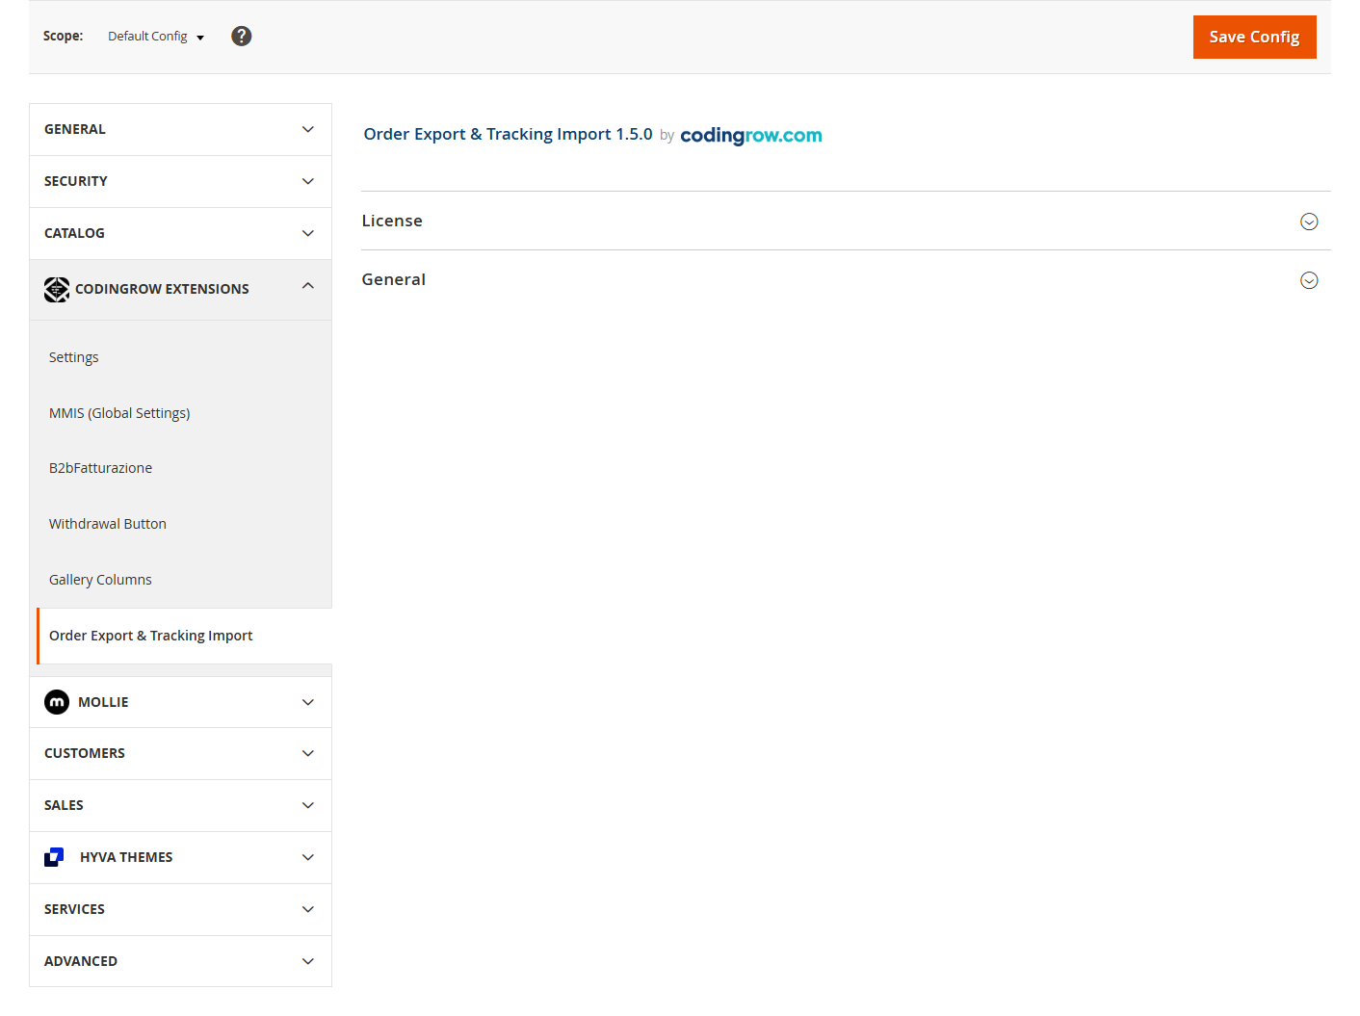
Task: Open MMIS (Global Settings) item
Action: [119, 413]
